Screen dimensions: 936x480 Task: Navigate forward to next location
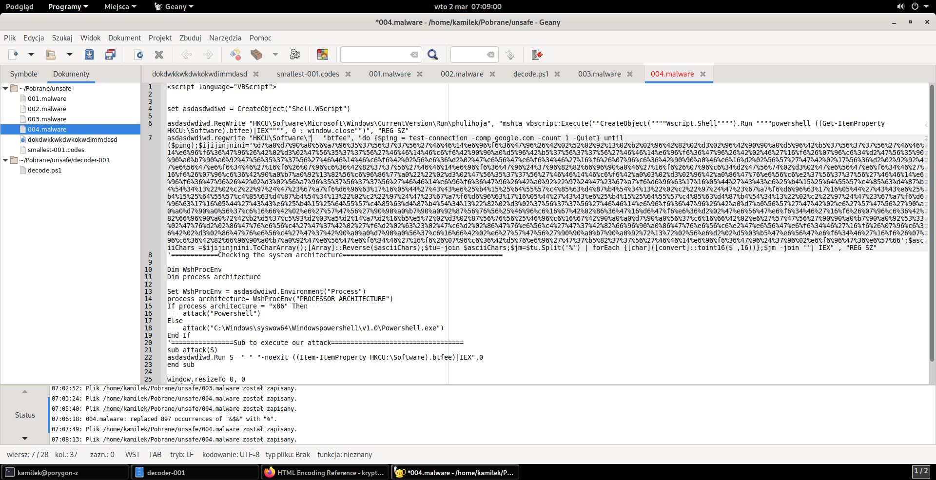pyautogui.click(x=208, y=55)
